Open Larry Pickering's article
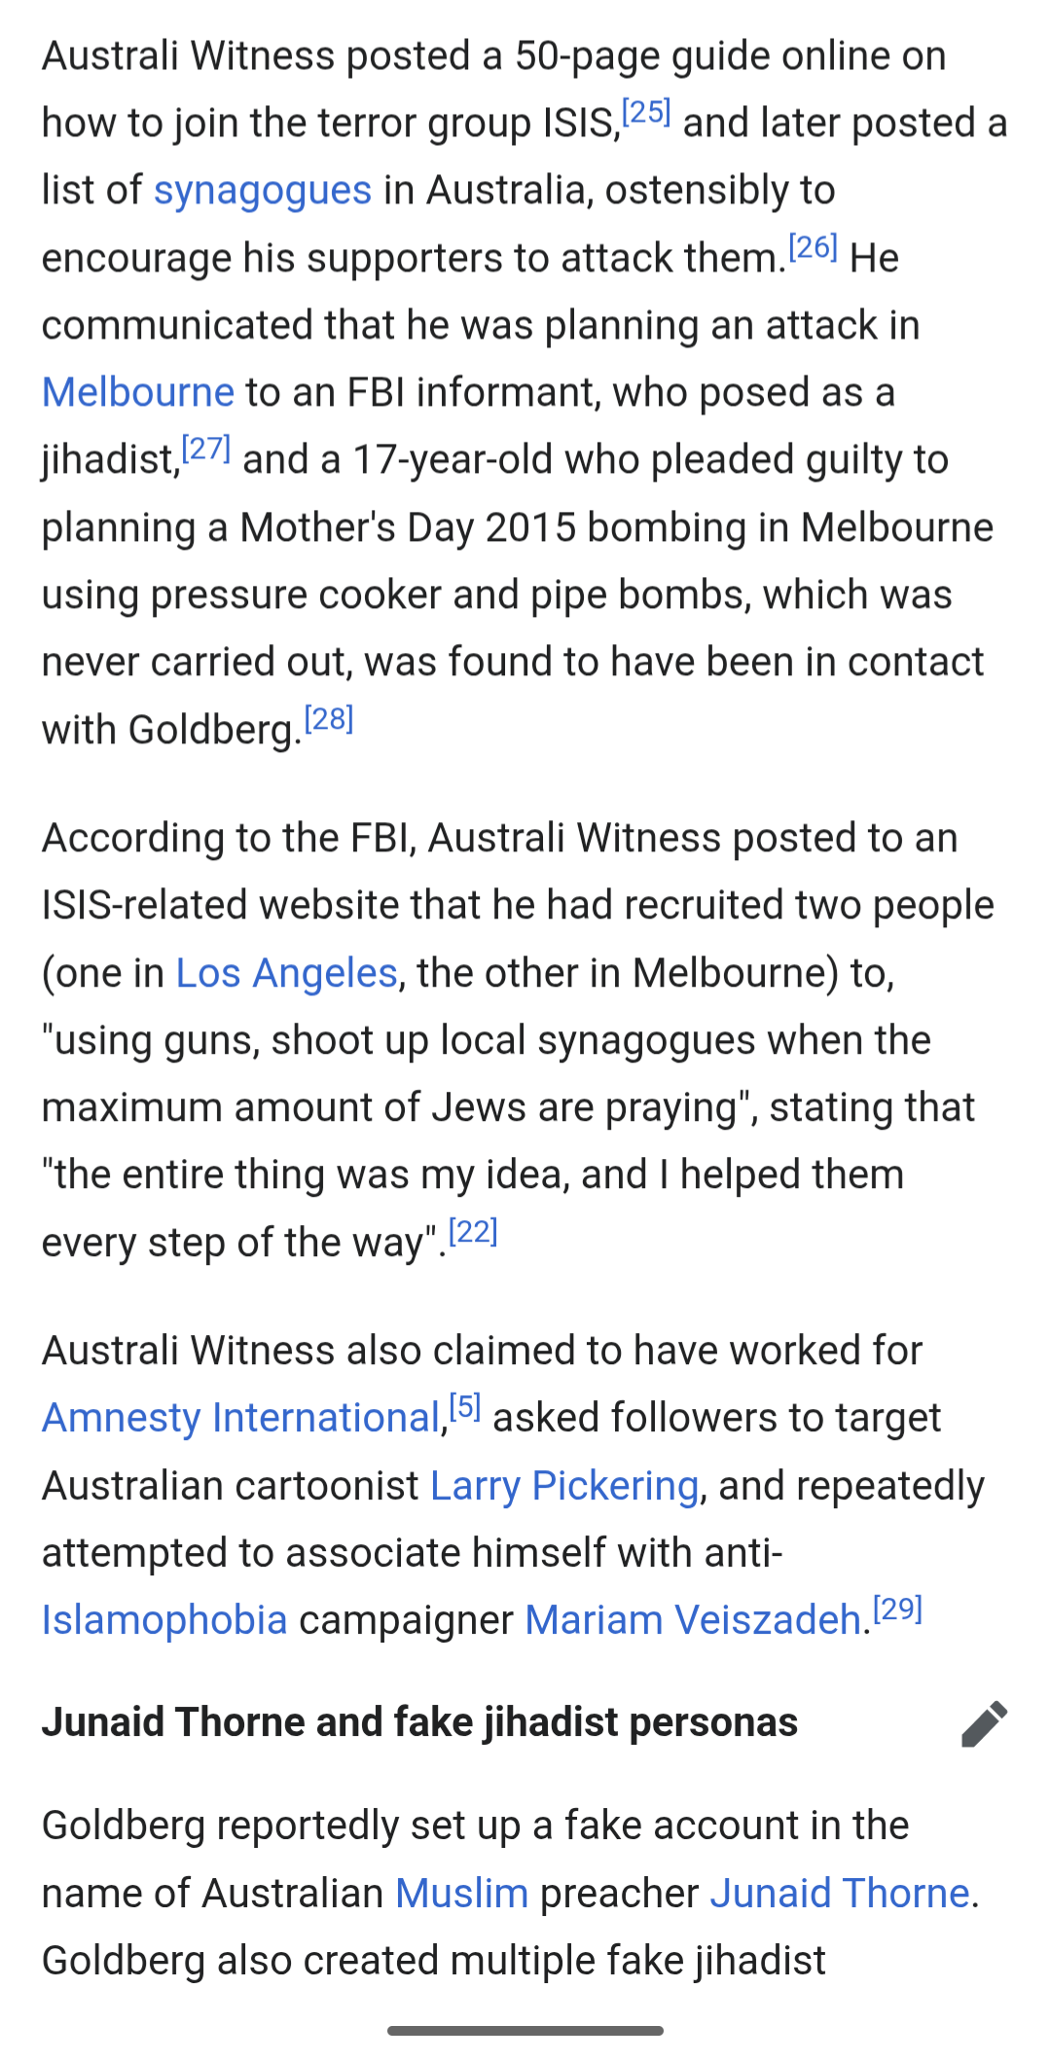 tap(564, 1486)
